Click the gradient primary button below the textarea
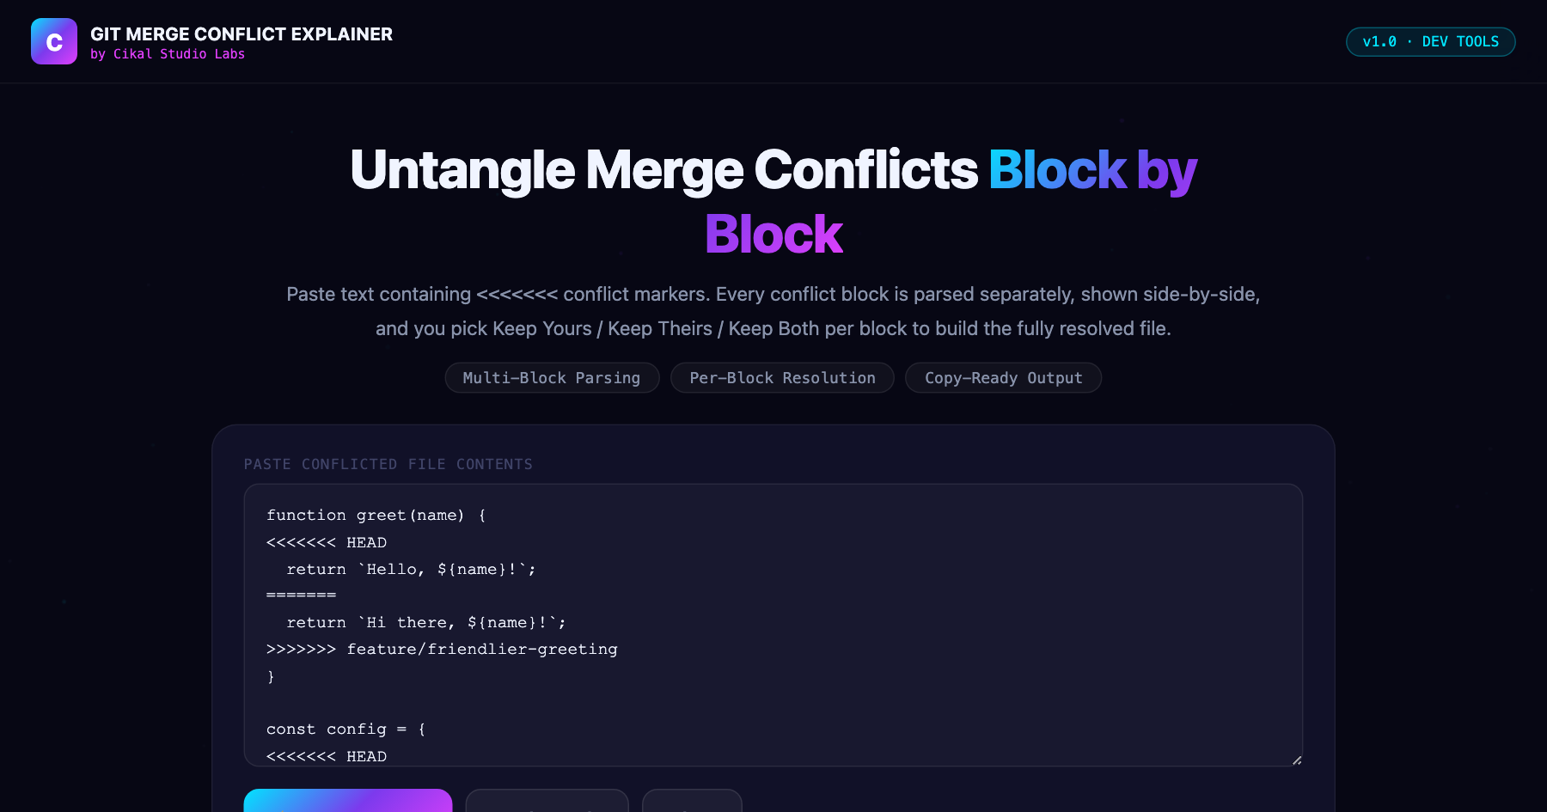 tap(348, 801)
